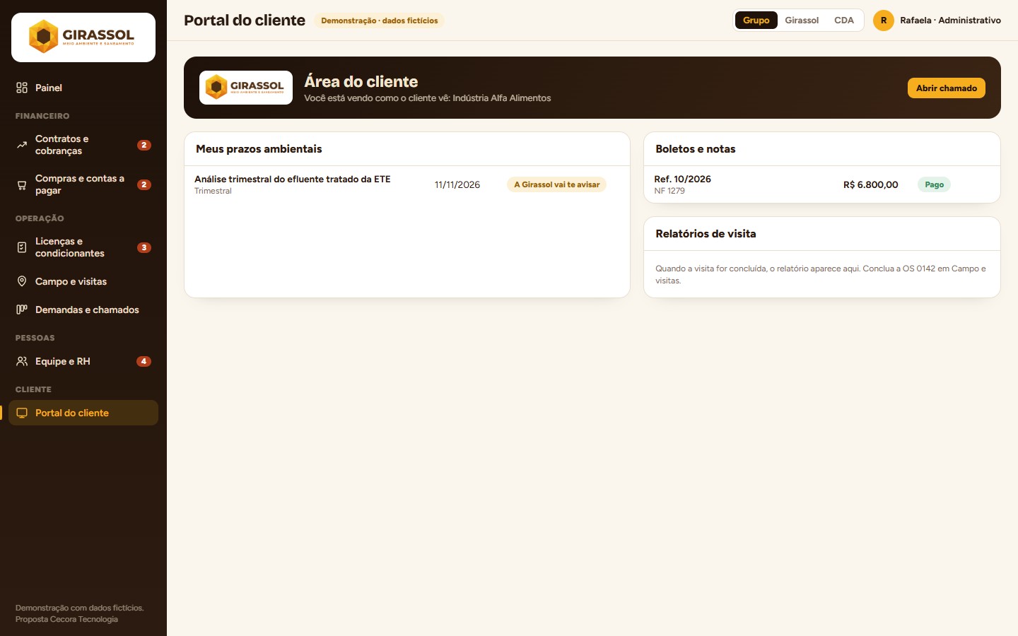Click the Painel dashboard icon
This screenshot has width=1018, height=636.
pos(22,88)
